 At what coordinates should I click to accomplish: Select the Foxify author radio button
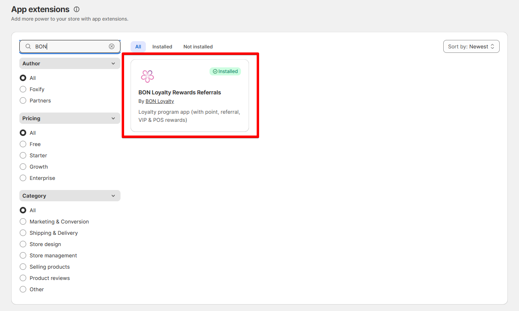[23, 89]
